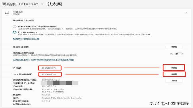The height and width of the screenshot is (108, 193).
Task: Open the 设置流量上限 data usage link
Action: [x=43, y=60]
